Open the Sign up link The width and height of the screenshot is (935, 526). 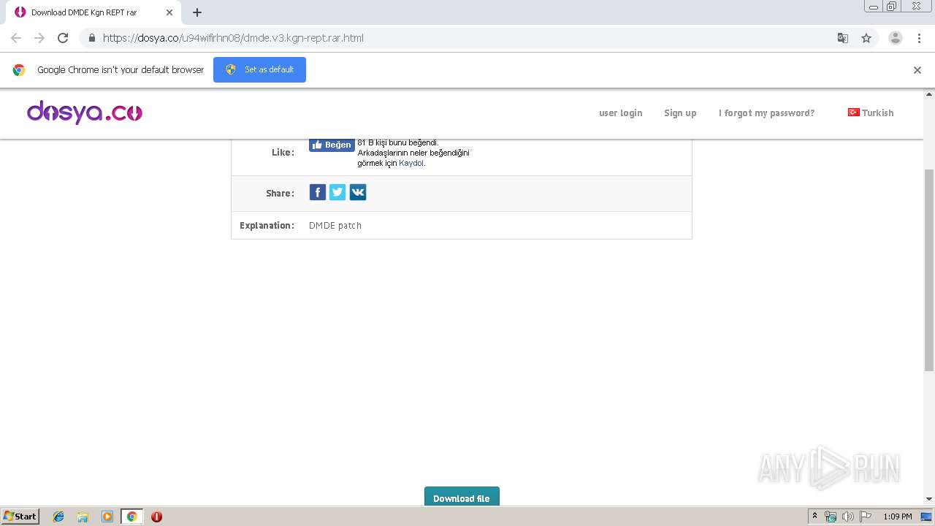coord(680,113)
